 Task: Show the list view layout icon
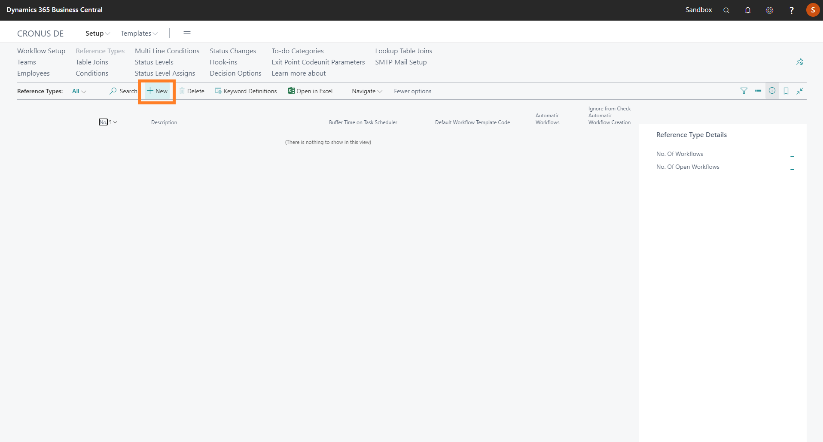tap(758, 91)
